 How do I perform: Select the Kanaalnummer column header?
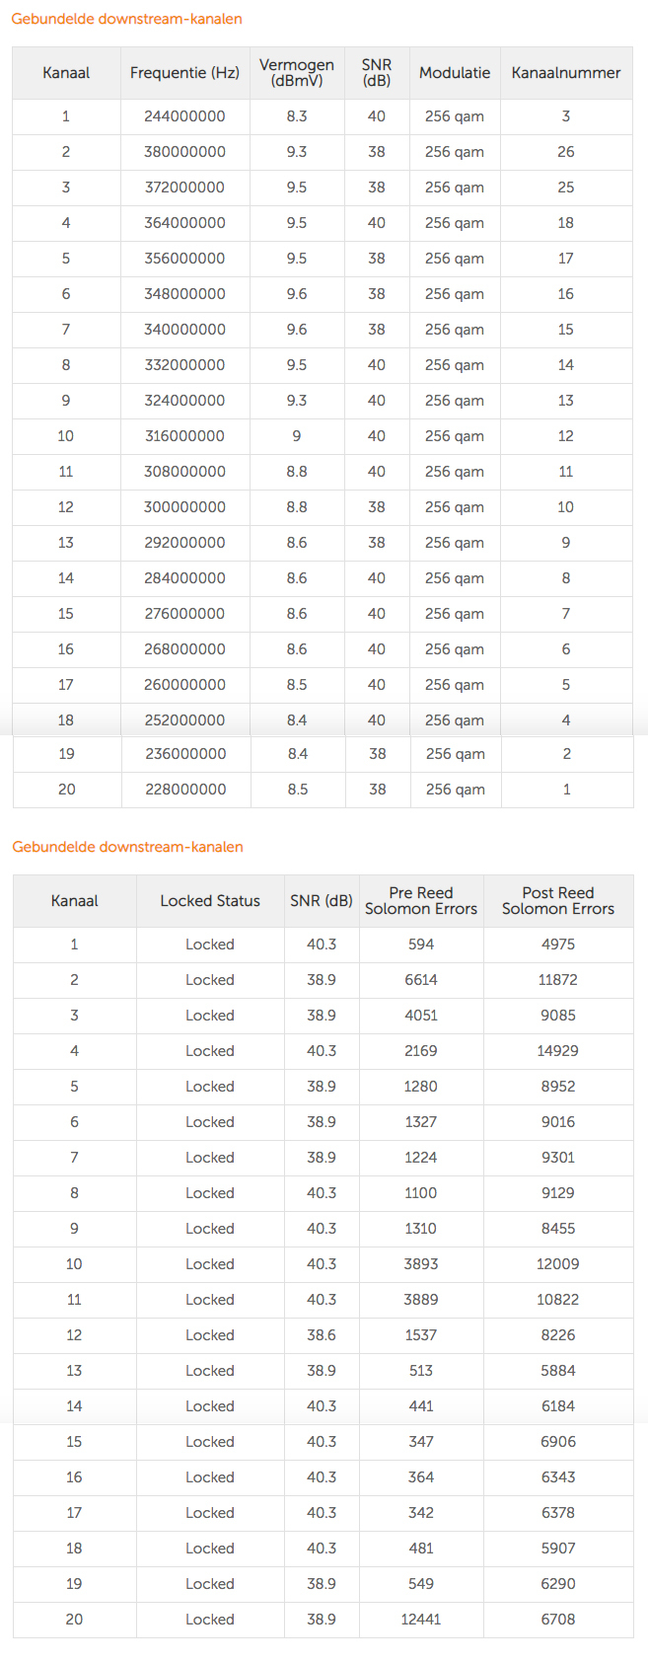tap(566, 73)
